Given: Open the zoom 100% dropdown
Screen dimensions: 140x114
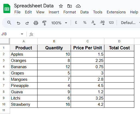Looking at the screenshot, I should (x=59, y=23).
